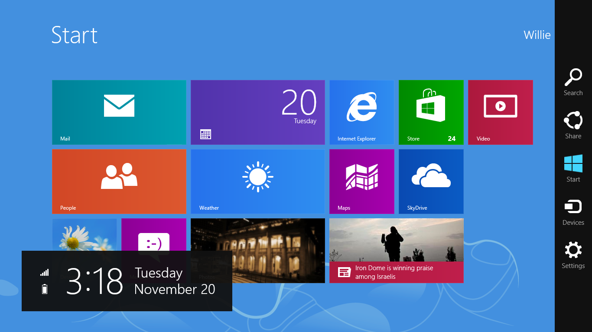This screenshot has width=592, height=332.
Task: Click the Willie user account name
Action: coord(537,35)
